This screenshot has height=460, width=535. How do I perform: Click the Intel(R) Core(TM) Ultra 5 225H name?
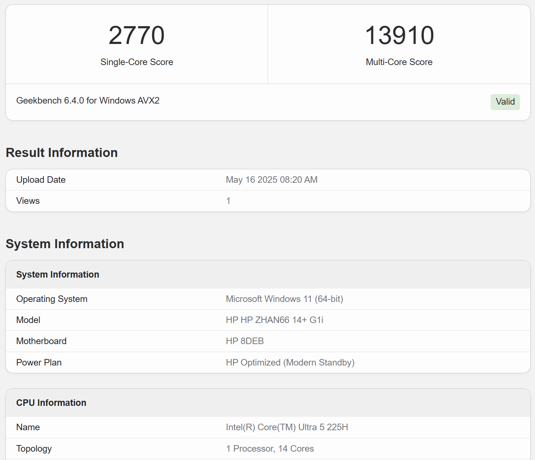(287, 427)
